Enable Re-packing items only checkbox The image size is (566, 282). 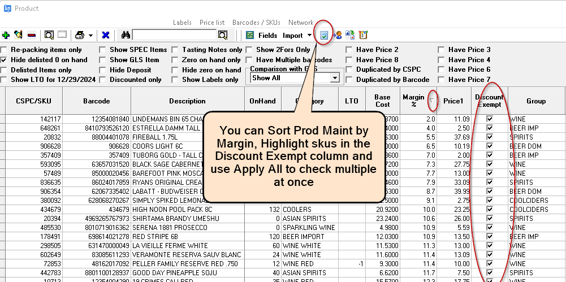click(4, 50)
